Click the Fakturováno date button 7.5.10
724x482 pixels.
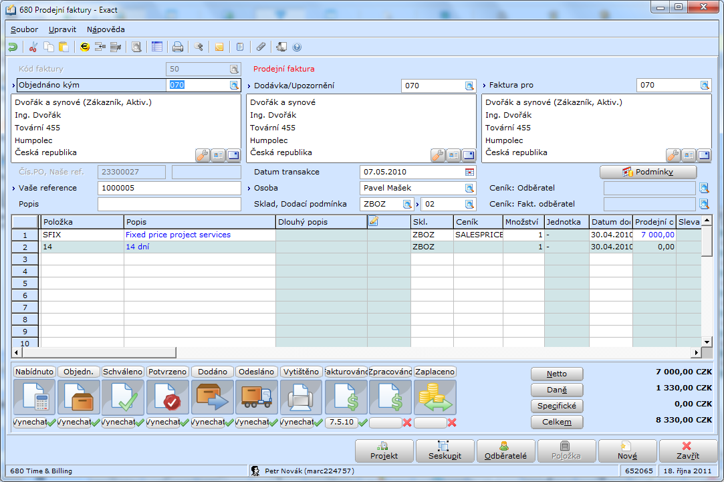coord(341,422)
